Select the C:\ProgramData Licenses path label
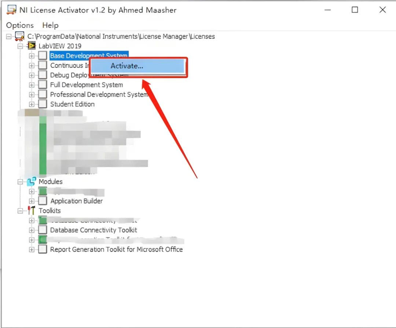Viewport: 396px width, 328px height. [x=121, y=36]
